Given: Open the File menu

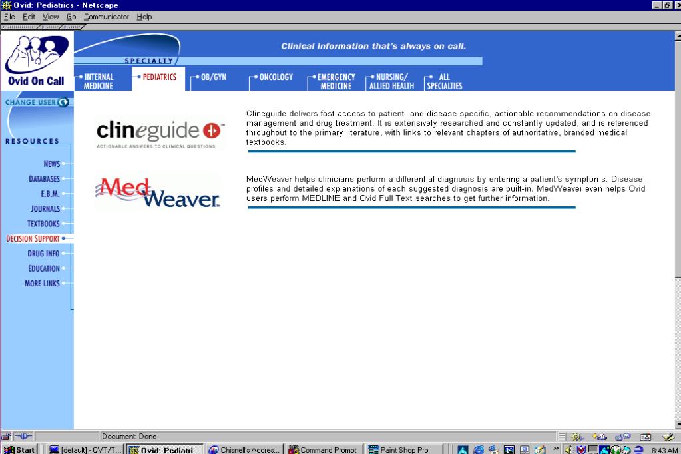Looking at the screenshot, I should pyautogui.click(x=9, y=17).
